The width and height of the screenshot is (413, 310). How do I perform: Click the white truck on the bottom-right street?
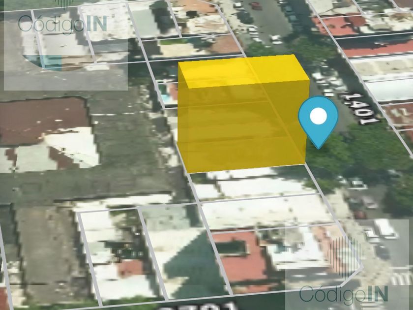tap(385, 229)
